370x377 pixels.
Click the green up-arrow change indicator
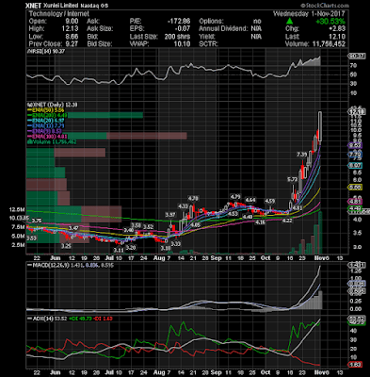[x=290, y=22]
